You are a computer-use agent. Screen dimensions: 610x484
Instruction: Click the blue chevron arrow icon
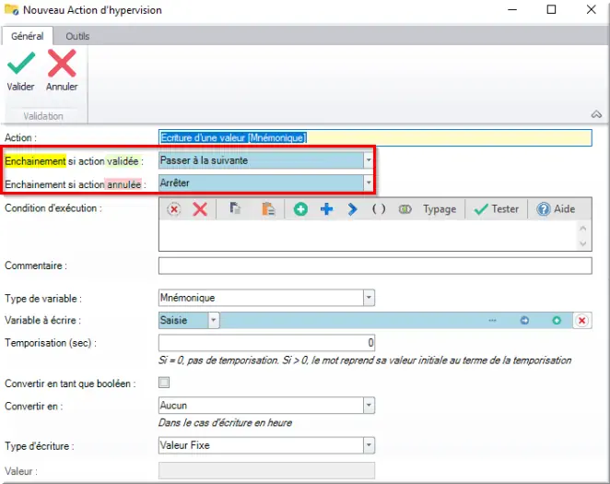pos(353,209)
